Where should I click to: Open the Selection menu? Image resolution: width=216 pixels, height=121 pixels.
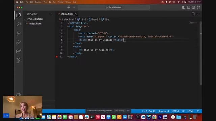click(x=38, y=2)
